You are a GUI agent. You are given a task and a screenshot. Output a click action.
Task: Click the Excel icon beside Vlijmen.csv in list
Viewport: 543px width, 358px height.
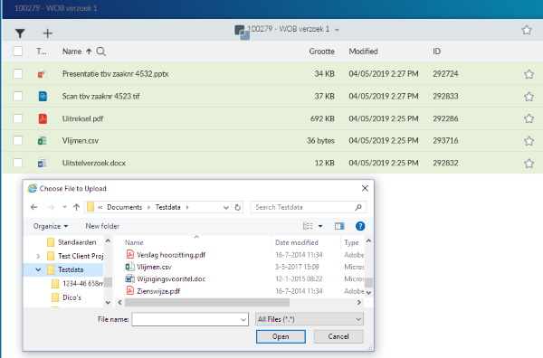tap(43, 141)
